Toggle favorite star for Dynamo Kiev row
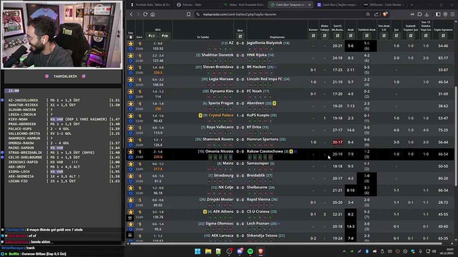Screen dimensions: 458x257 pyautogui.click(x=131, y=92)
